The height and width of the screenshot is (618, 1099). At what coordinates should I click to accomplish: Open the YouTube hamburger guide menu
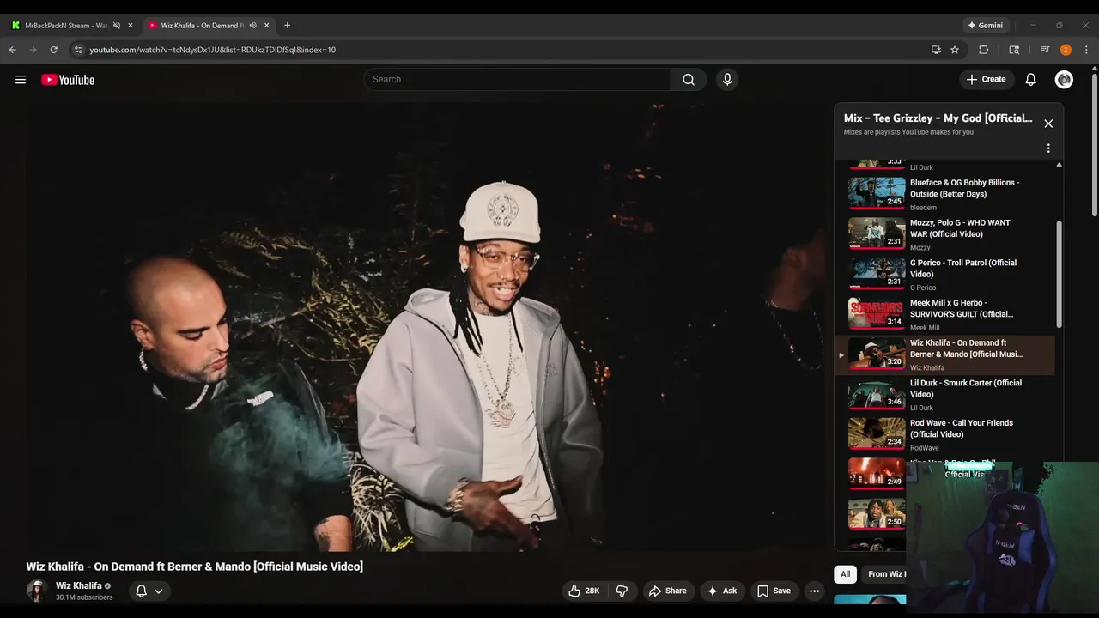[x=21, y=80]
